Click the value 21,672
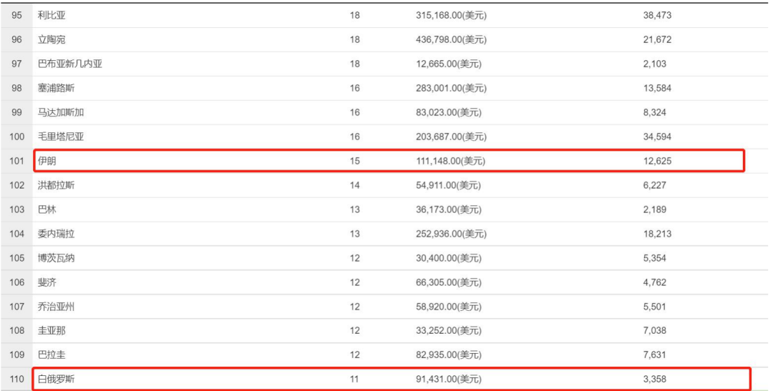Viewport: 773px width, 391px height. click(657, 39)
